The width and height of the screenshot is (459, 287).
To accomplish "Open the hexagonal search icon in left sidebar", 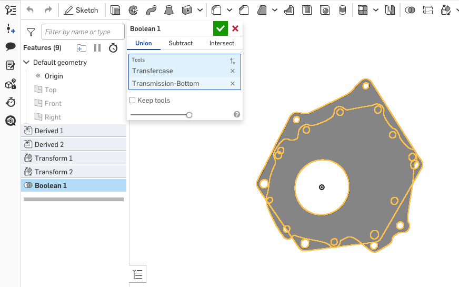I will pos(11,121).
